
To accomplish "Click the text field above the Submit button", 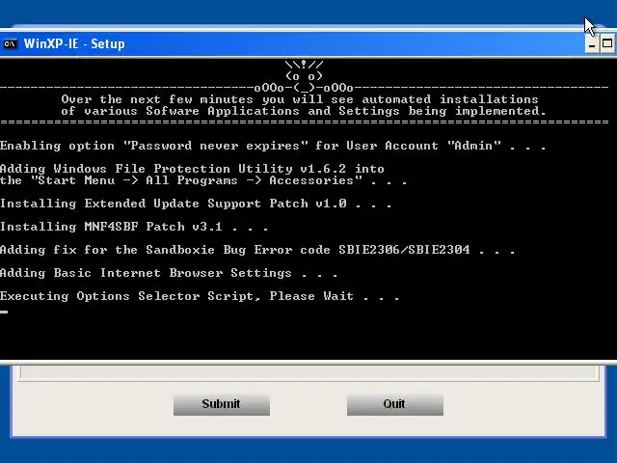I will click(309, 372).
